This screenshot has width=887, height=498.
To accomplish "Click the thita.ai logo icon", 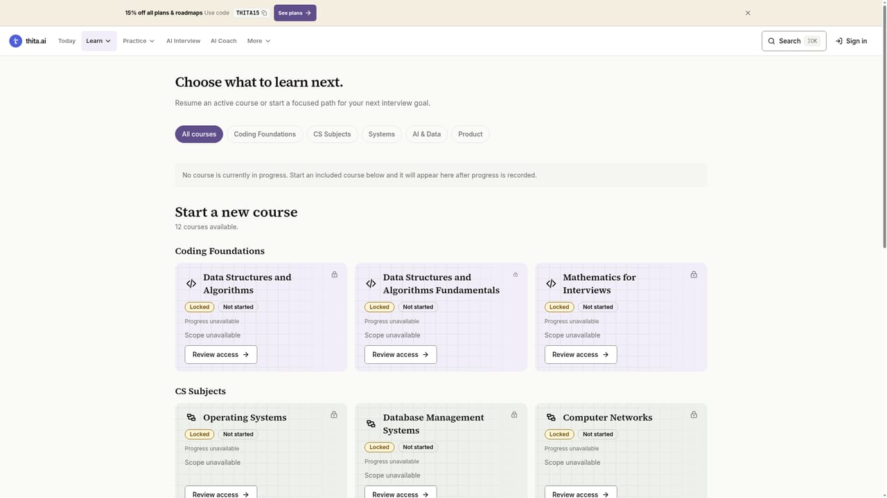I will [x=15, y=41].
